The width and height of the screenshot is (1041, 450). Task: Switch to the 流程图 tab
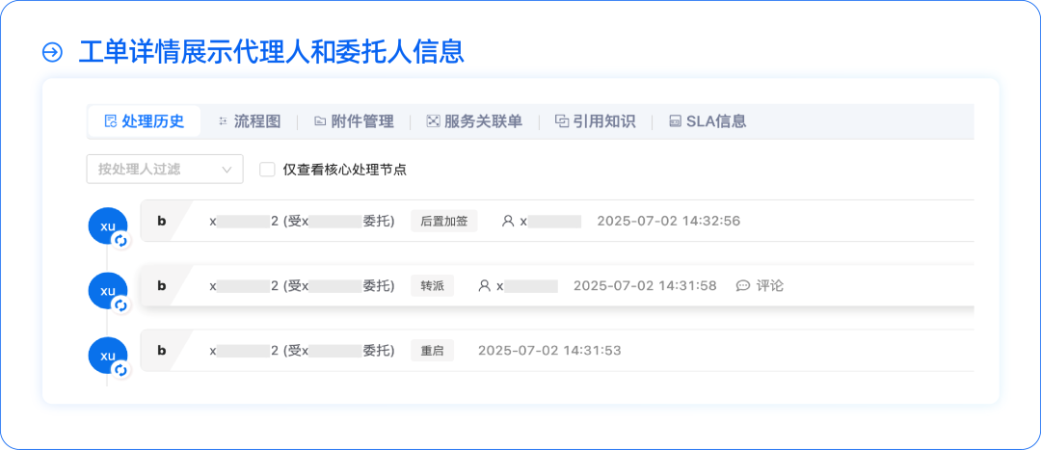(x=250, y=121)
